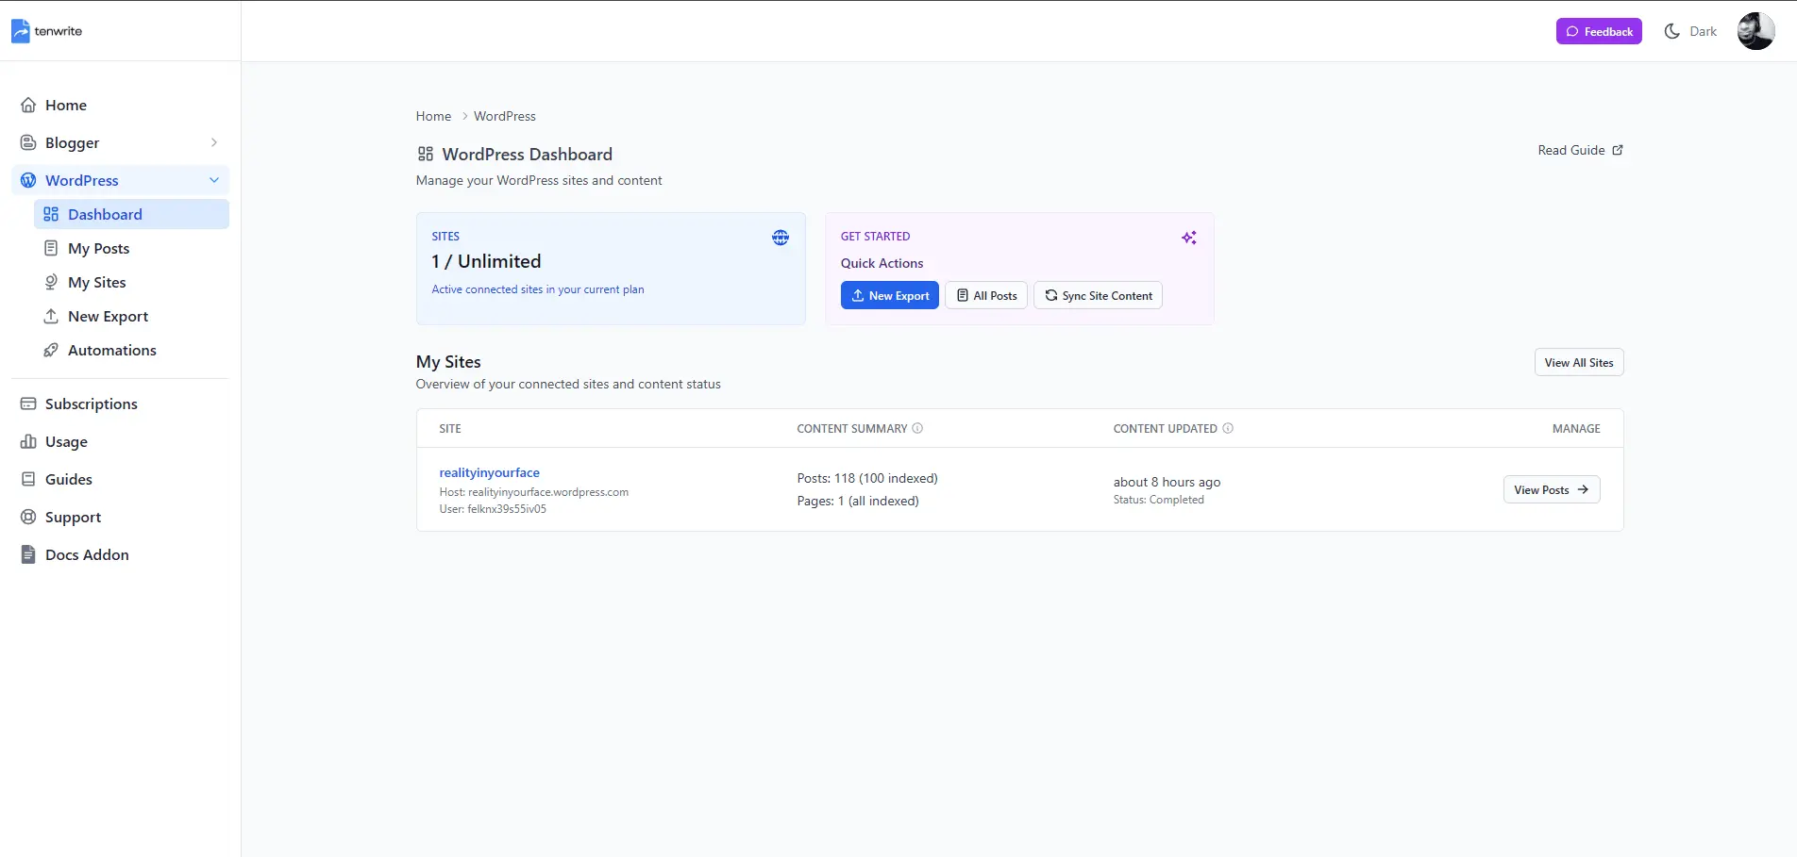Open Home in the sidebar

pyautogui.click(x=120, y=105)
